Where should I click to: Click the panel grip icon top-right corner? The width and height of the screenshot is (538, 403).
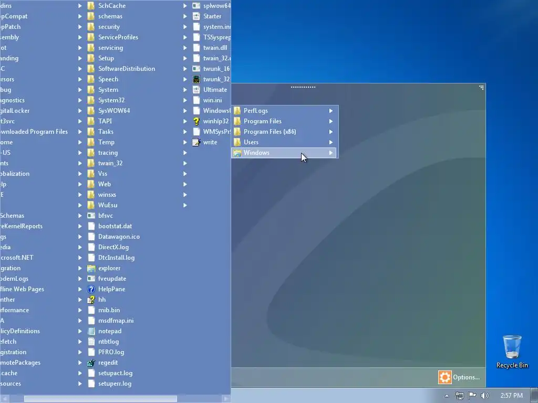[481, 88]
